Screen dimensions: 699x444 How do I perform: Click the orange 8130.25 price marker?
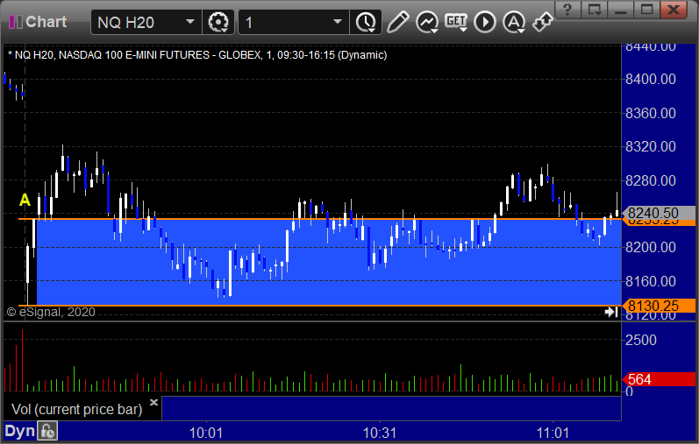(659, 306)
